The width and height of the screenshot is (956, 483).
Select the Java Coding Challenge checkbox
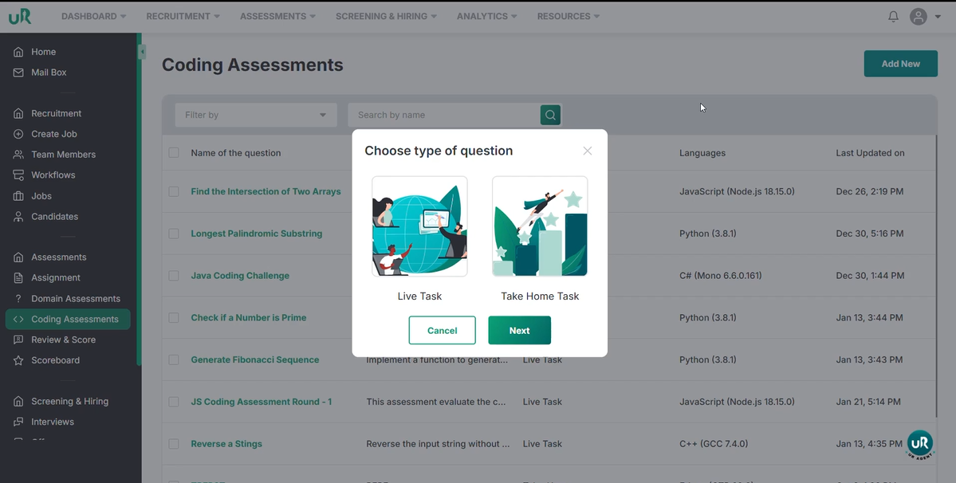(x=174, y=276)
